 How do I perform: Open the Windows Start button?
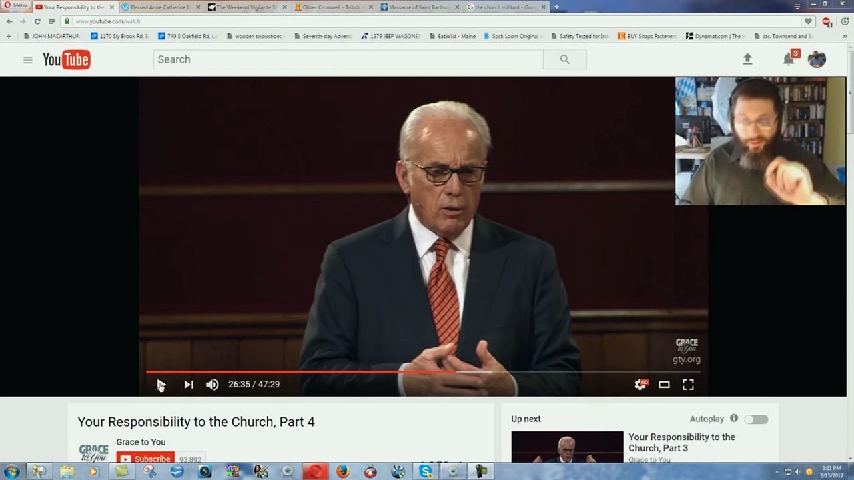coord(11,471)
